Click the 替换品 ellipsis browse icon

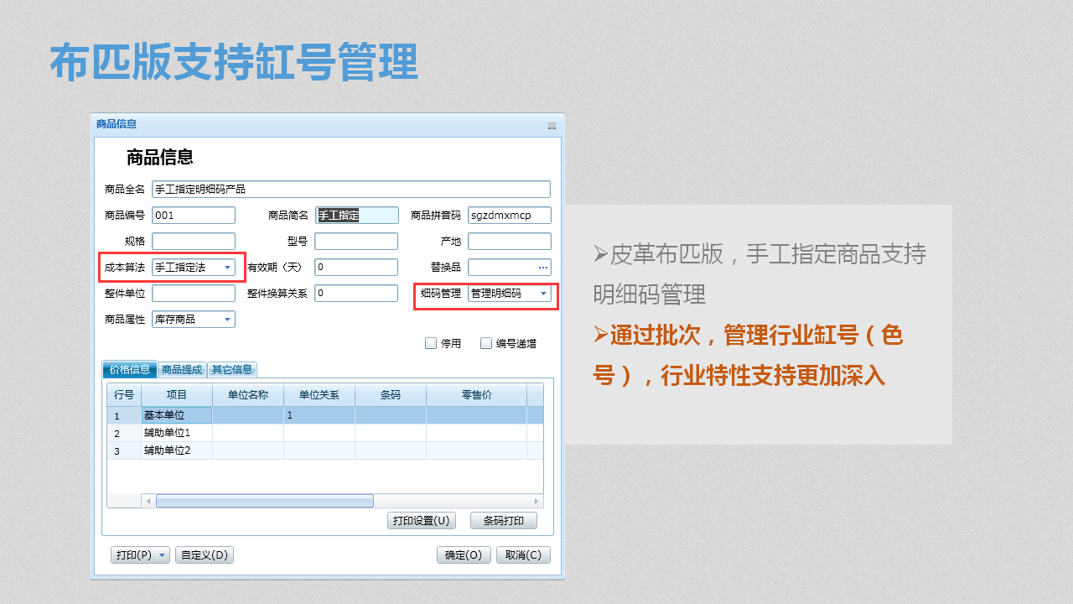pos(543,268)
